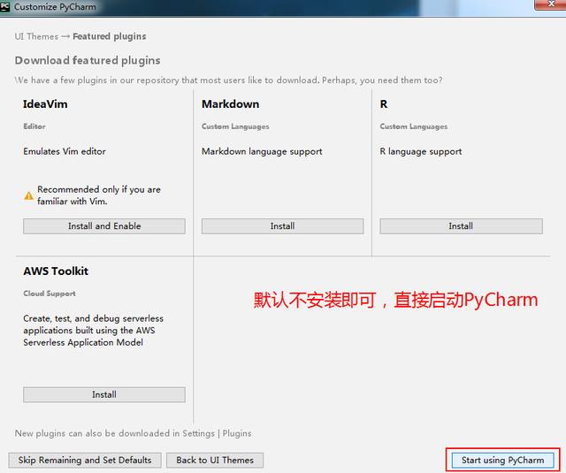Click the 'Emulates Vim editor' description
The height and width of the screenshot is (473, 566).
click(x=65, y=151)
